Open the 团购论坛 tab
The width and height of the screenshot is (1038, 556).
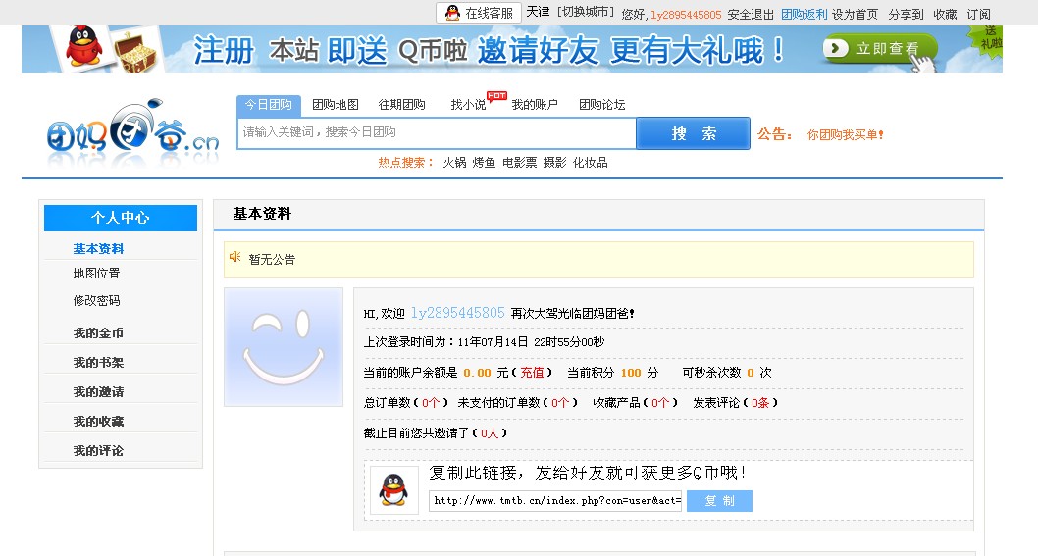pyautogui.click(x=601, y=105)
